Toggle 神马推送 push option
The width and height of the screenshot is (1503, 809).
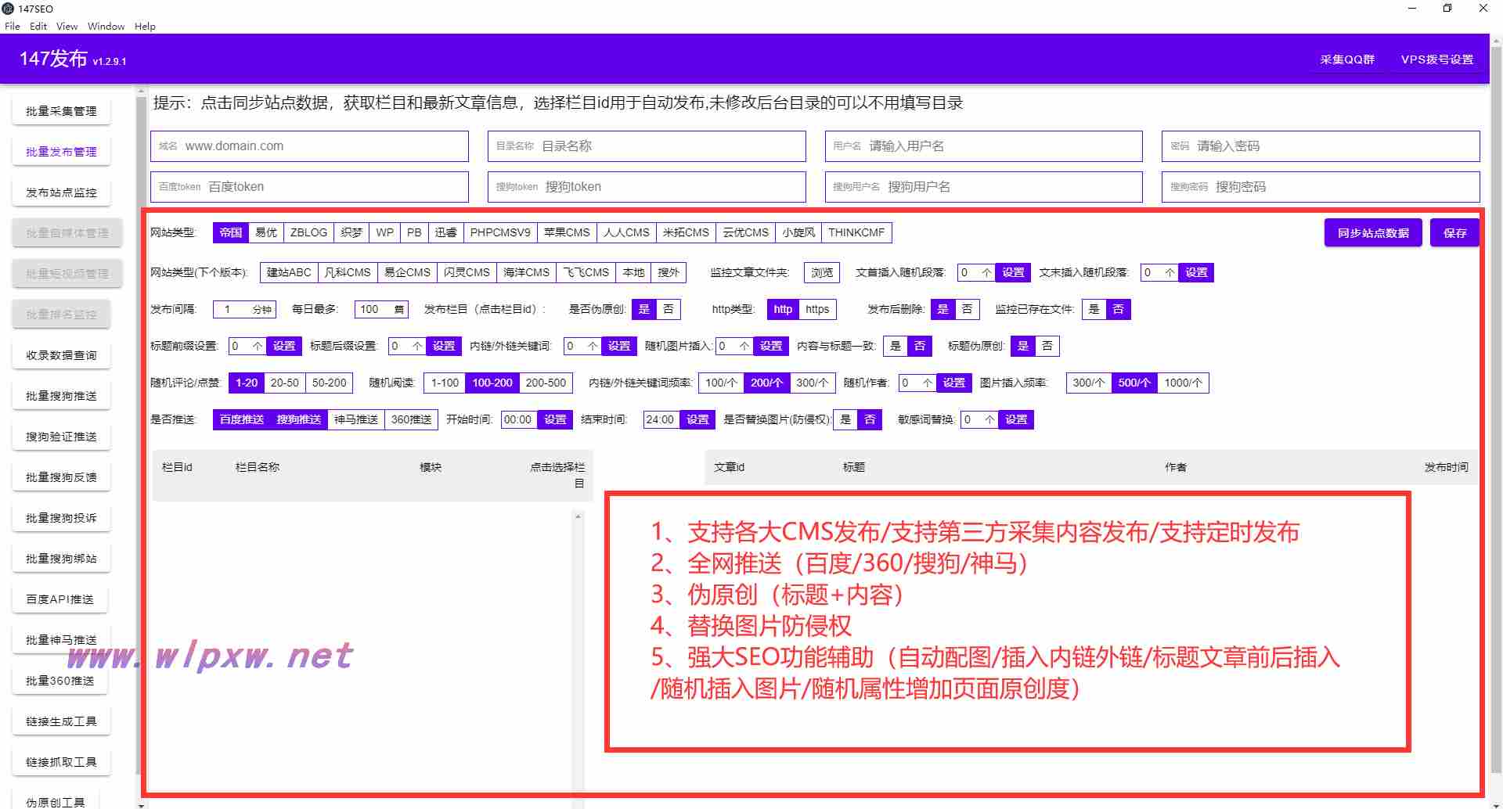tap(356, 419)
